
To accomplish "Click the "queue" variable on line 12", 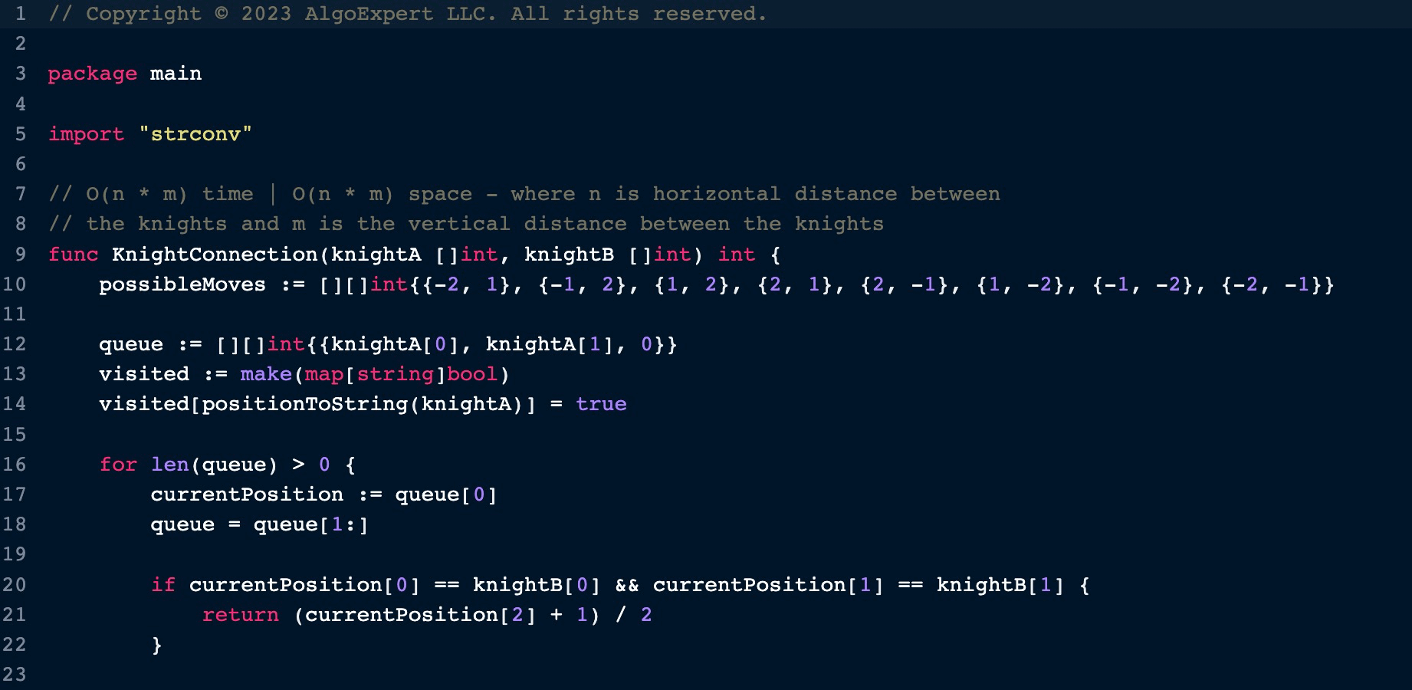I will tap(130, 344).
